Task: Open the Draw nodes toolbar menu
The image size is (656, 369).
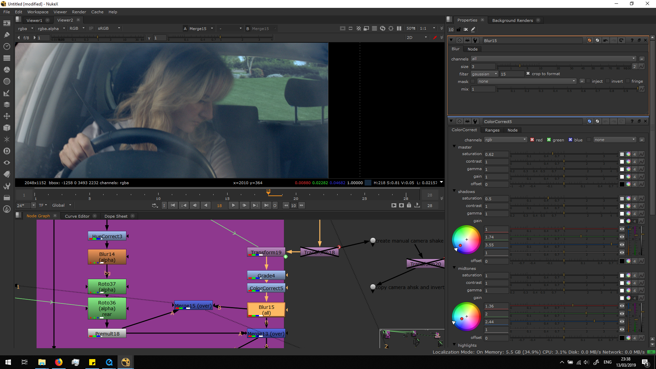Action: (6, 35)
